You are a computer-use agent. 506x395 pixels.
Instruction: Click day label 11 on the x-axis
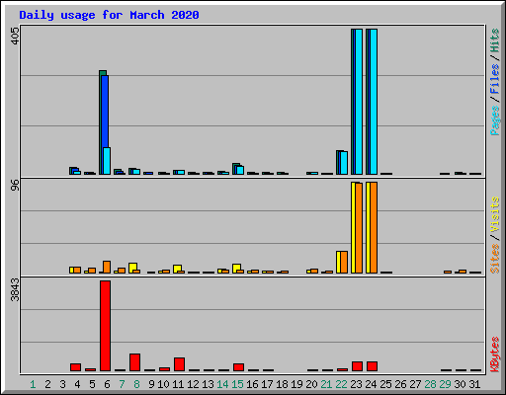[178, 384]
